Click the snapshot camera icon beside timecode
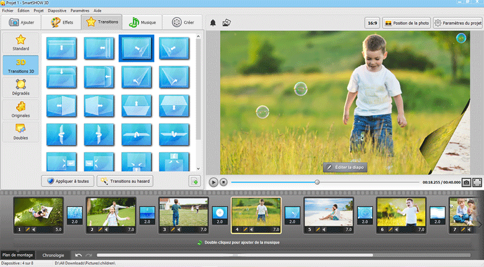484x267 pixels. tap(465, 182)
